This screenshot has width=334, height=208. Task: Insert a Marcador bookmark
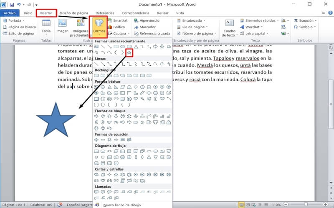(145, 27)
